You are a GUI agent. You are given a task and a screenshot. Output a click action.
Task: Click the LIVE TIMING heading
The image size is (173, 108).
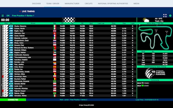click(x=28, y=11)
